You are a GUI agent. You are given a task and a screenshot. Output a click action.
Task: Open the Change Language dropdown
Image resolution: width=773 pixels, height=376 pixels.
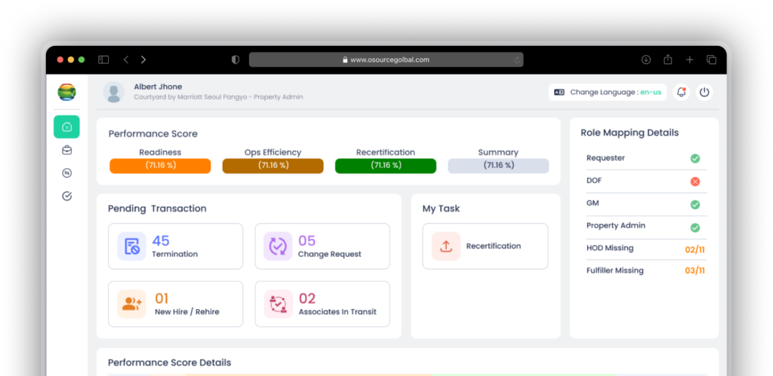[607, 92]
